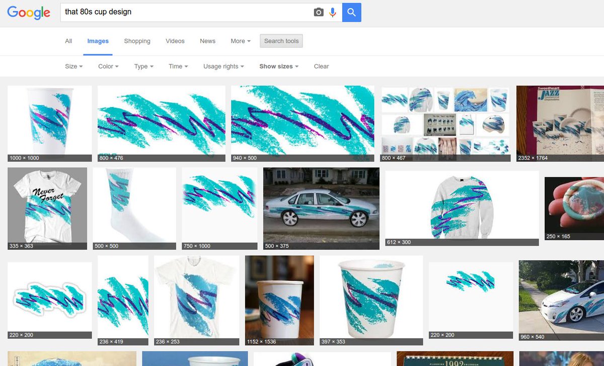Open the Shopping tab
Image resolution: width=604 pixels, height=366 pixels.
tap(137, 41)
